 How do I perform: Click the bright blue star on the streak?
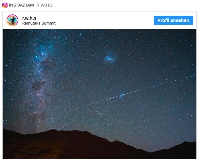point(122,95)
